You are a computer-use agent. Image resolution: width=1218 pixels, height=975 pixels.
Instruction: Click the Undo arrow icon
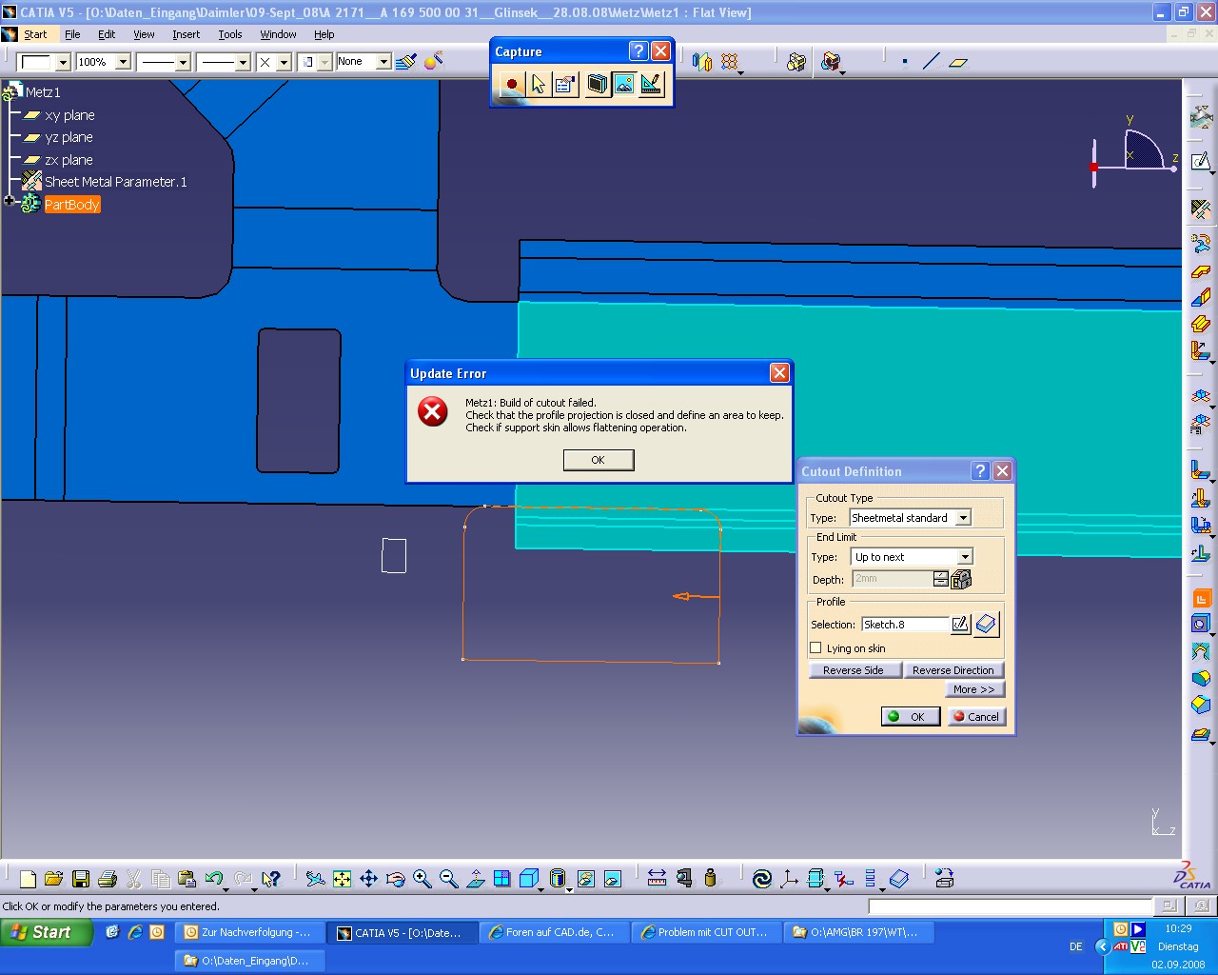pyautogui.click(x=214, y=879)
